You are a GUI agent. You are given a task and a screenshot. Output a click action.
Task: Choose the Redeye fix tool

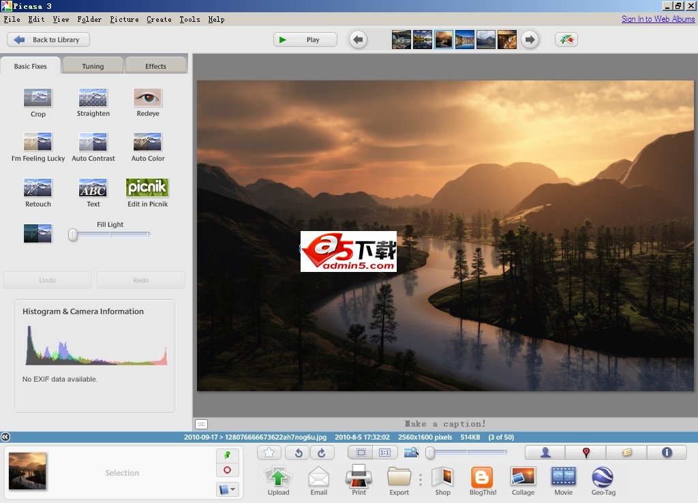148,103
